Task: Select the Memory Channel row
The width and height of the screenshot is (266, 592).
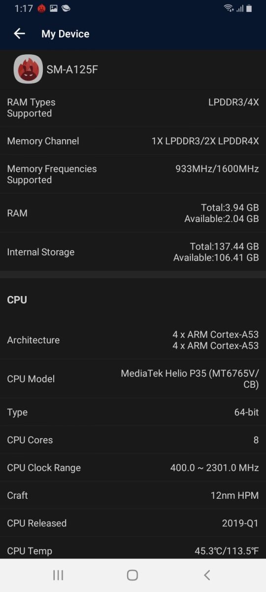Action: [x=133, y=141]
